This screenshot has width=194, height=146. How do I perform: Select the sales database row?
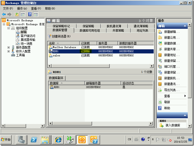(x=101, y=55)
